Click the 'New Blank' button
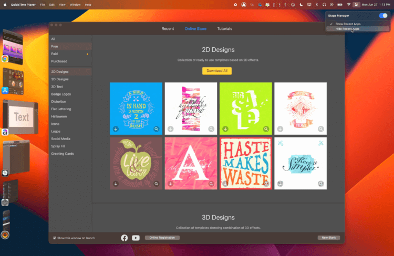394x256 pixels. click(x=328, y=238)
